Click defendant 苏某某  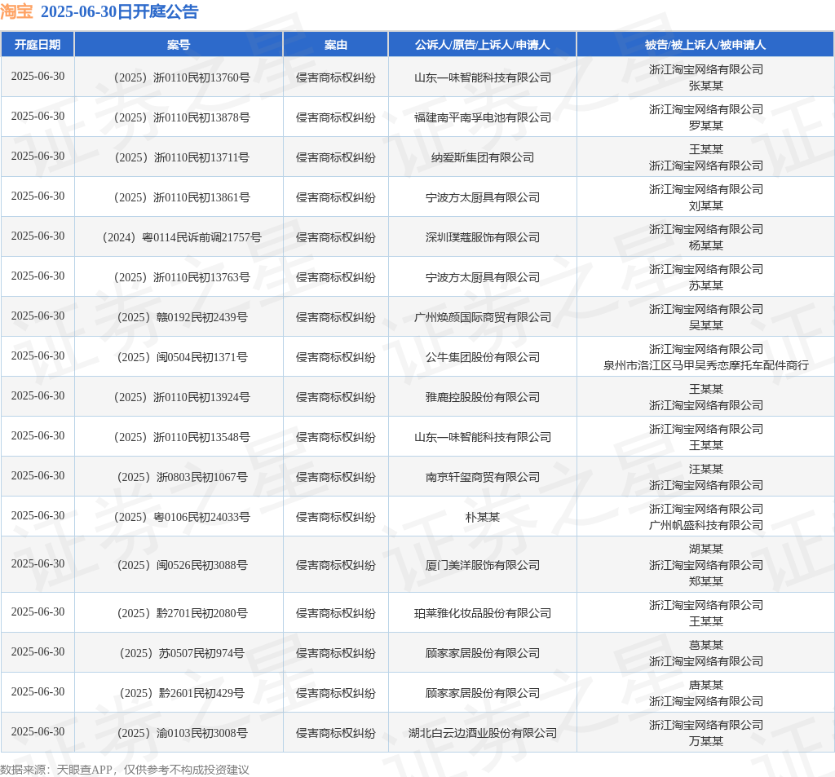(705, 285)
